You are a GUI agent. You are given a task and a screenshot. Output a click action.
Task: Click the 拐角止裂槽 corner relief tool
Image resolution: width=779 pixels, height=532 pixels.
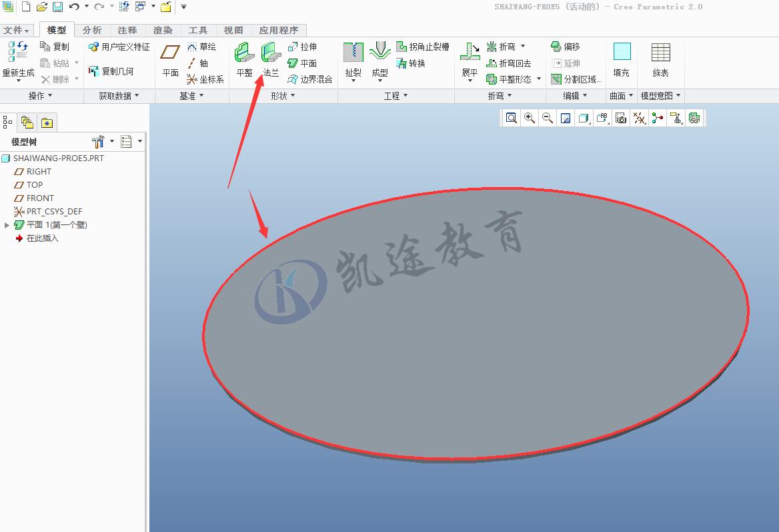click(x=423, y=46)
